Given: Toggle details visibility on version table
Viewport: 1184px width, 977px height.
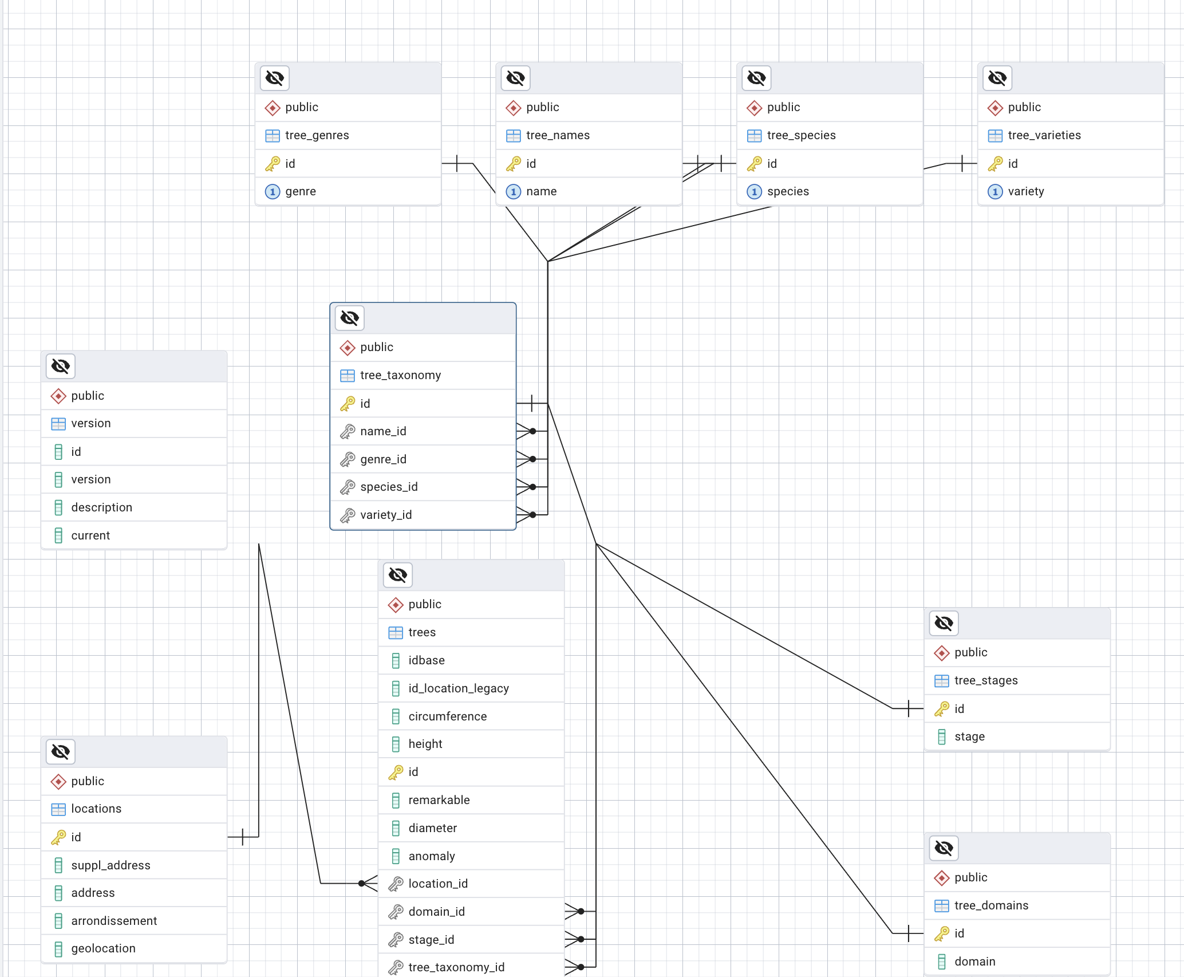Looking at the screenshot, I should pyautogui.click(x=61, y=366).
